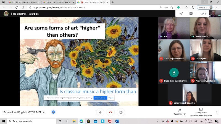Select Валентина Дюрдийчук avatar tile with B

tap(174, 72)
